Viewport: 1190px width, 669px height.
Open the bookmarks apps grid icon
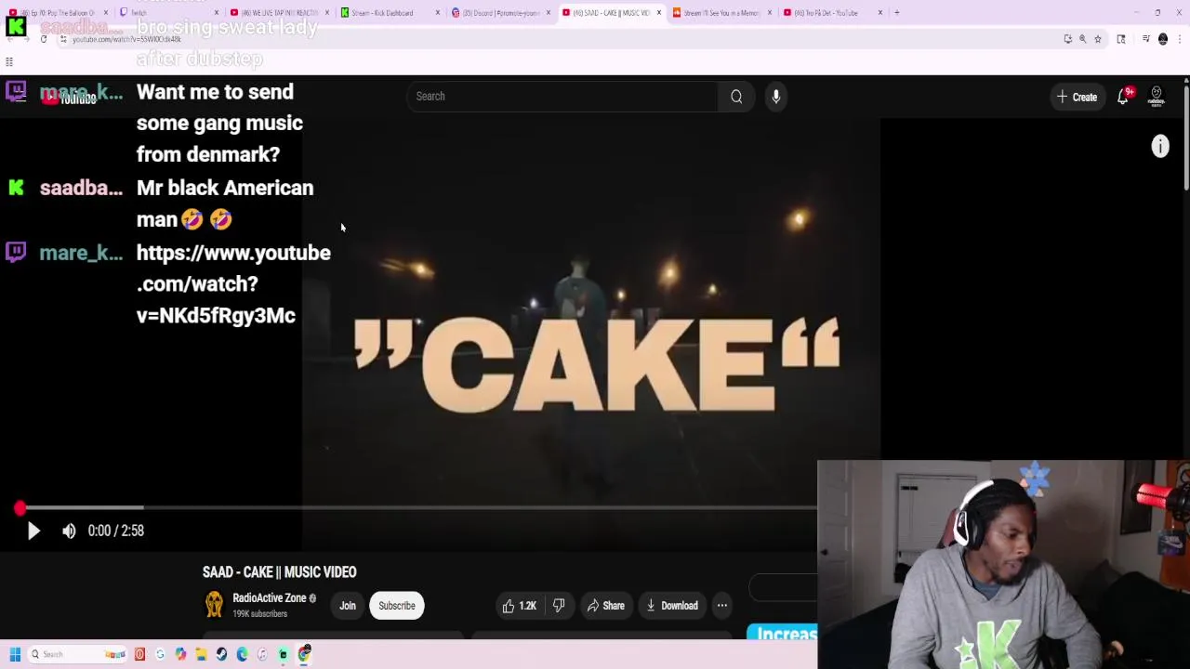pyautogui.click(x=9, y=62)
